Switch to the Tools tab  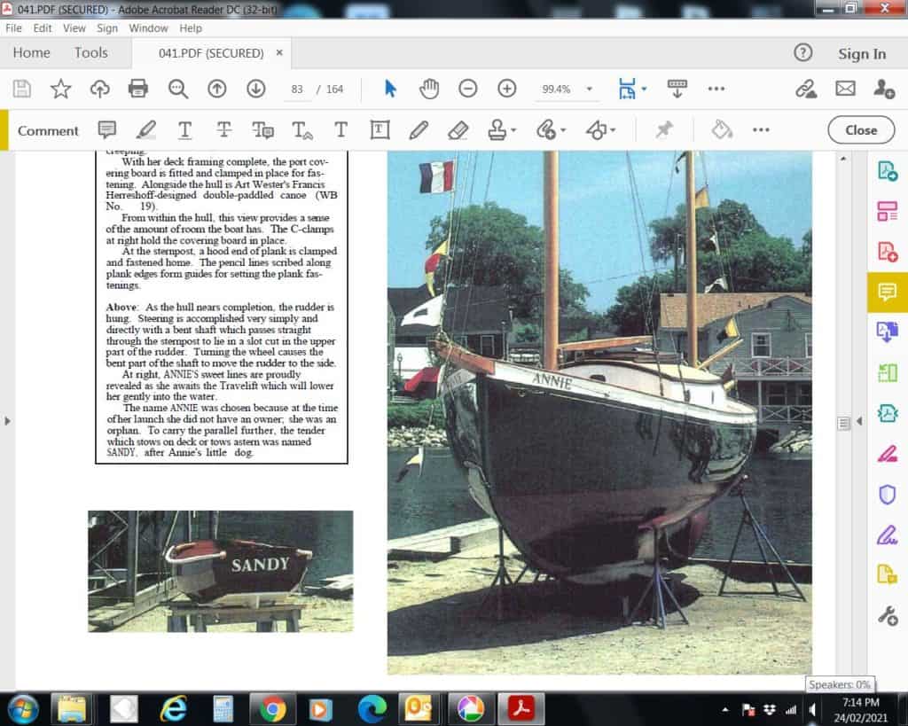pyautogui.click(x=90, y=53)
